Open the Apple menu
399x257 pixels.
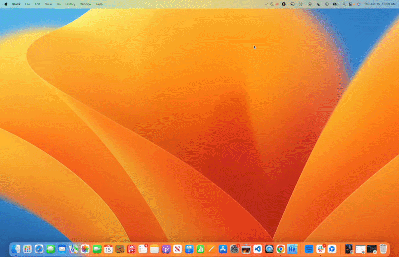click(6, 4)
